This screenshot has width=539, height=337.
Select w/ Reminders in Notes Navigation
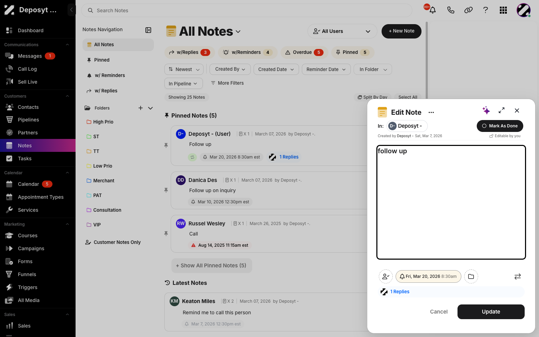click(x=109, y=75)
